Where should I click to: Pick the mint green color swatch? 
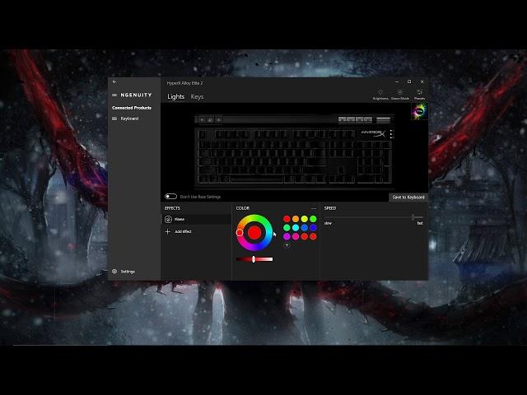click(287, 228)
